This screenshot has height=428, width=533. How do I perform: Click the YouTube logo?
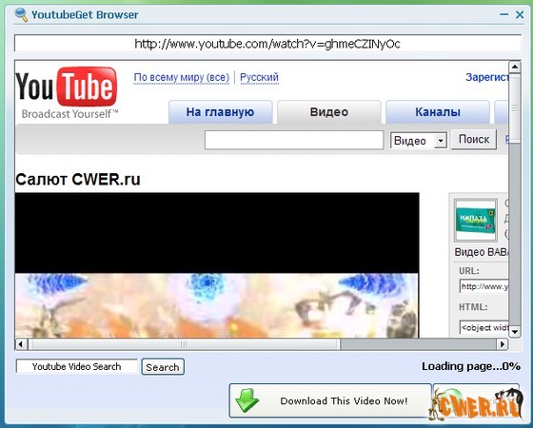click(x=67, y=92)
